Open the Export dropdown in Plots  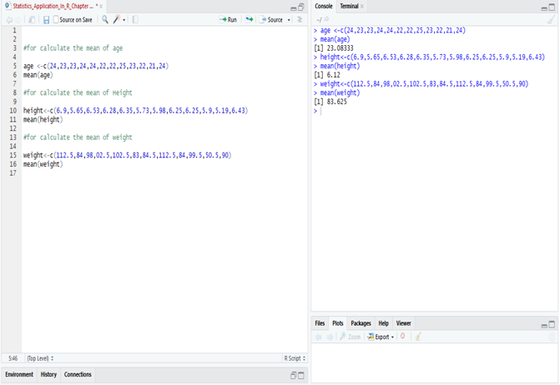point(381,337)
